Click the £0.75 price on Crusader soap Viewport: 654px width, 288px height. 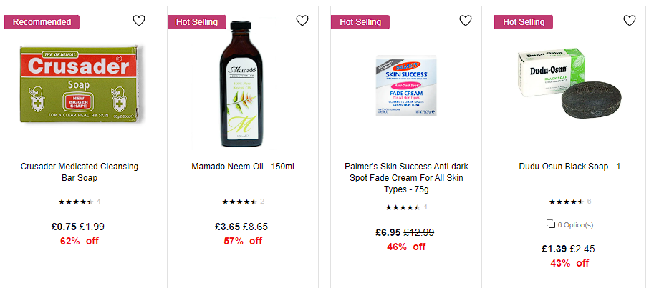64,227
